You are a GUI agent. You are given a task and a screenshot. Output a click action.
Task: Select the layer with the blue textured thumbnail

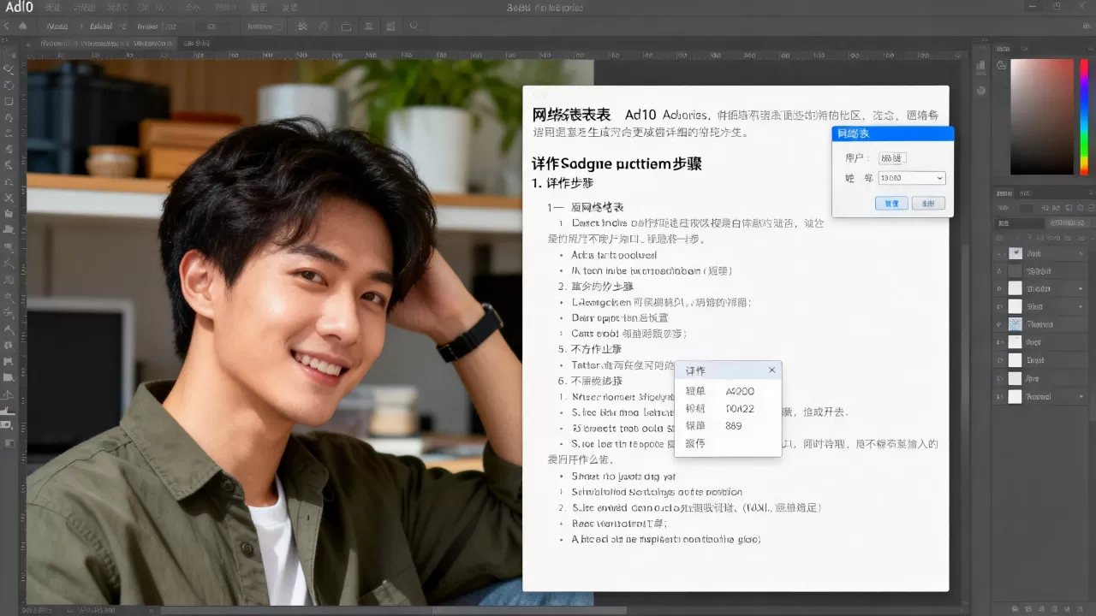(x=1040, y=324)
